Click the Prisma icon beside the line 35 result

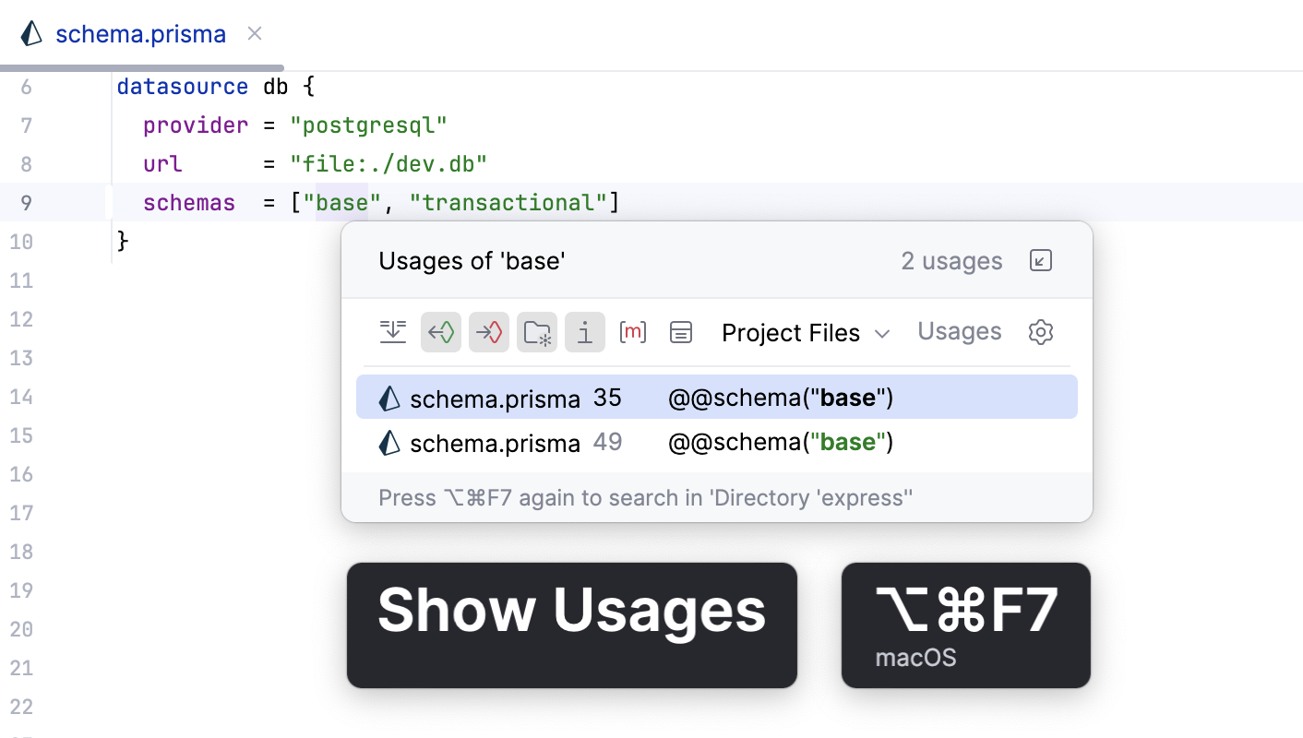(x=389, y=397)
